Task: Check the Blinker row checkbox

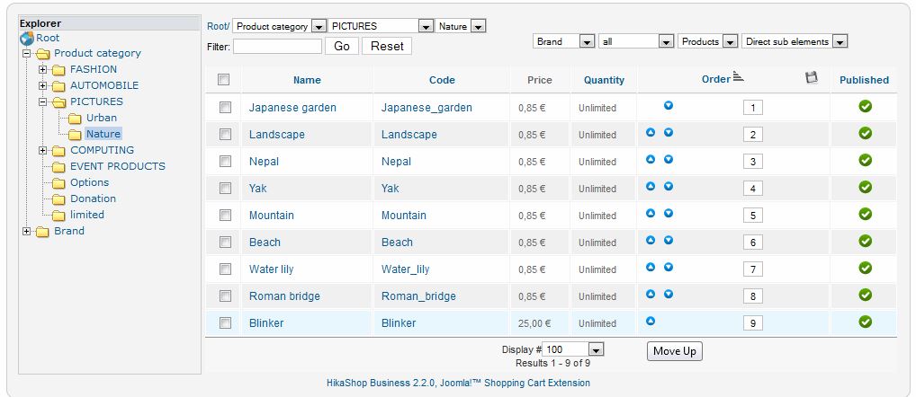Action: tap(226, 322)
